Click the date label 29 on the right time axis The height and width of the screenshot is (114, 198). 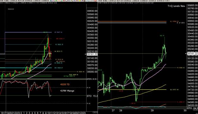pyautogui.click(x=152, y=111)
